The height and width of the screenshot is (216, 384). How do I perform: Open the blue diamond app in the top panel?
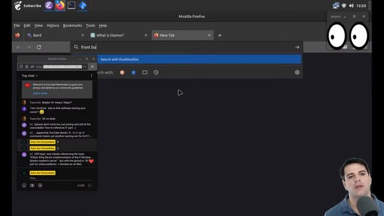tap(83, 5)
